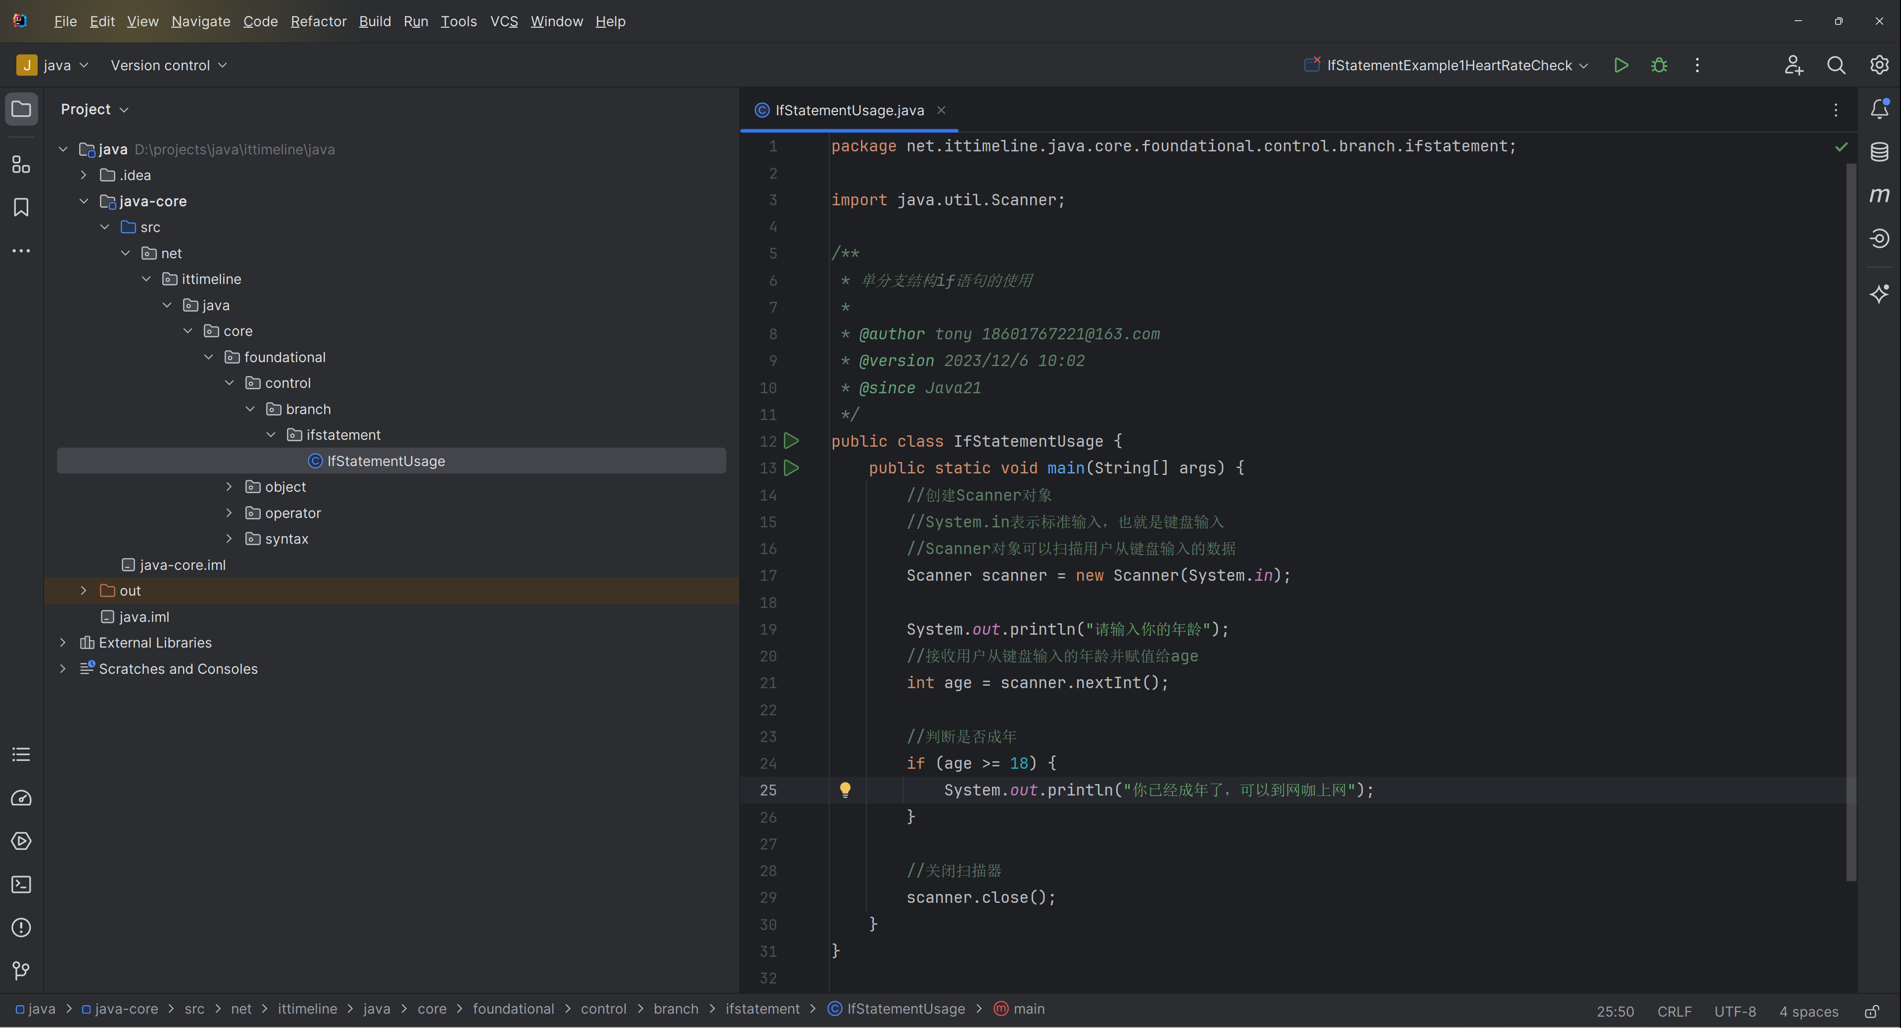
Task: Show more tool windows ellipsis
Action: click(x=21, y=251)
